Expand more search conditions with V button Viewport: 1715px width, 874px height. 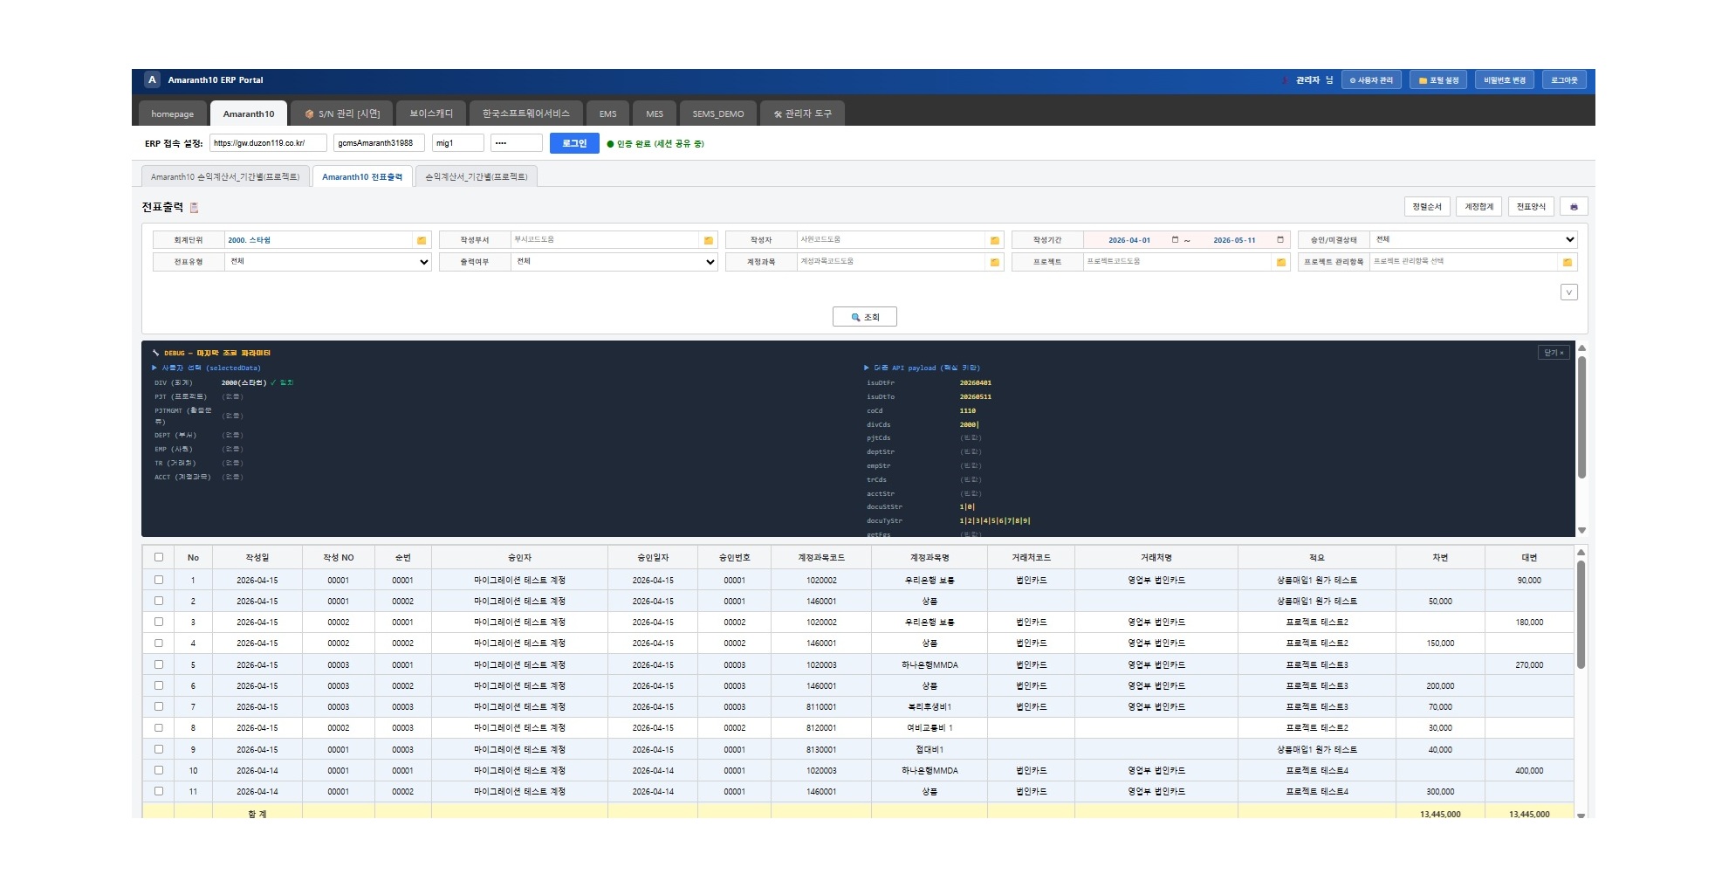[1568, 292]
